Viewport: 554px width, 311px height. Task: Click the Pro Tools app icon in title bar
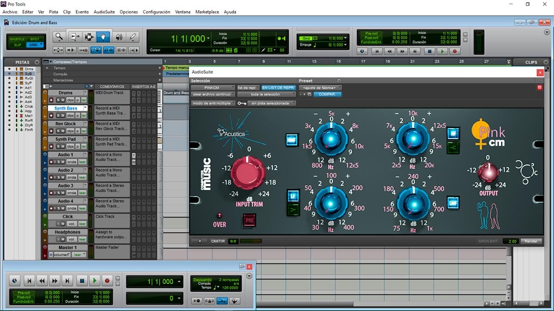pos(4,4)
